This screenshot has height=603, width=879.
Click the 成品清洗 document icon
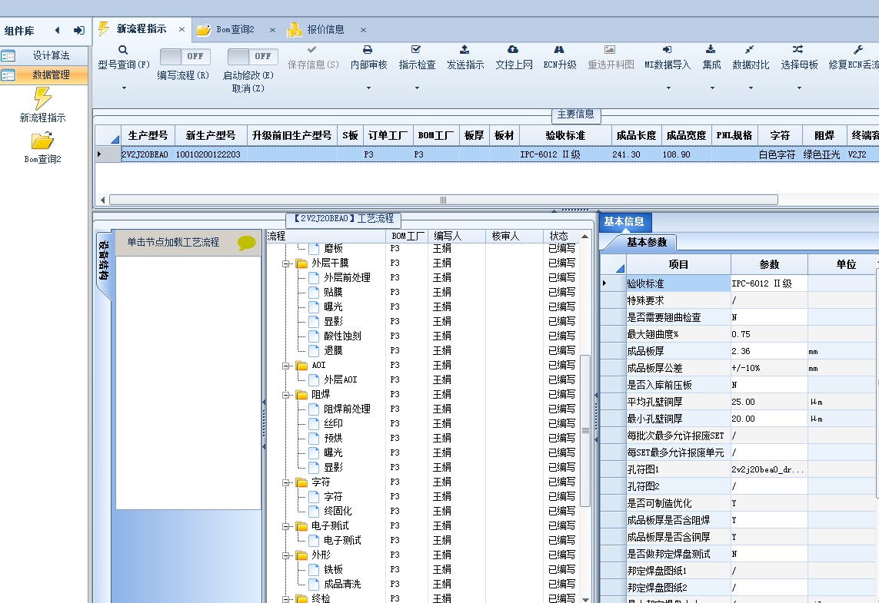(x=315, y=584)
